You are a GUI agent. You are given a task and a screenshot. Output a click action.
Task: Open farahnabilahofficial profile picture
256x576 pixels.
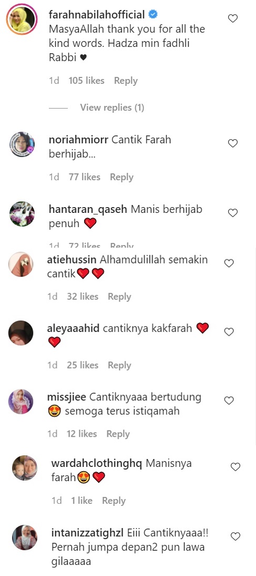22,19
